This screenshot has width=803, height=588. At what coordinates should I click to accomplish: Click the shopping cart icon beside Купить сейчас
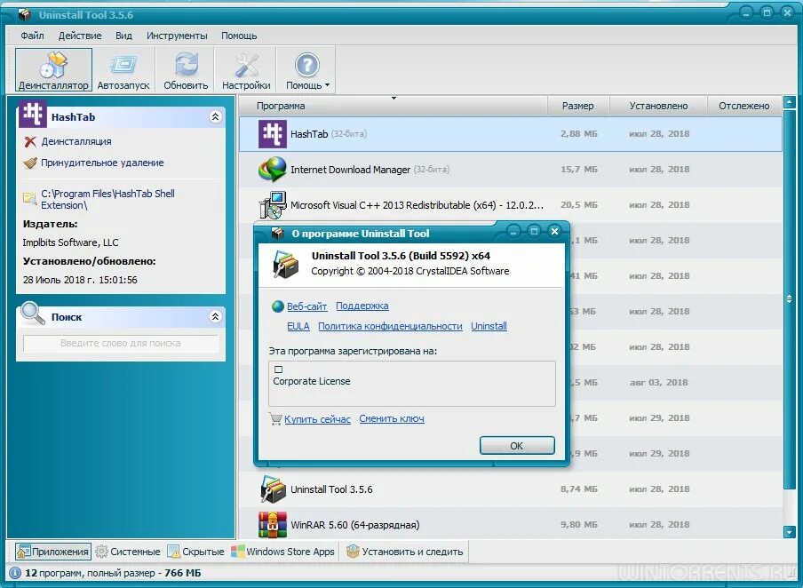[x=275, y=419]
